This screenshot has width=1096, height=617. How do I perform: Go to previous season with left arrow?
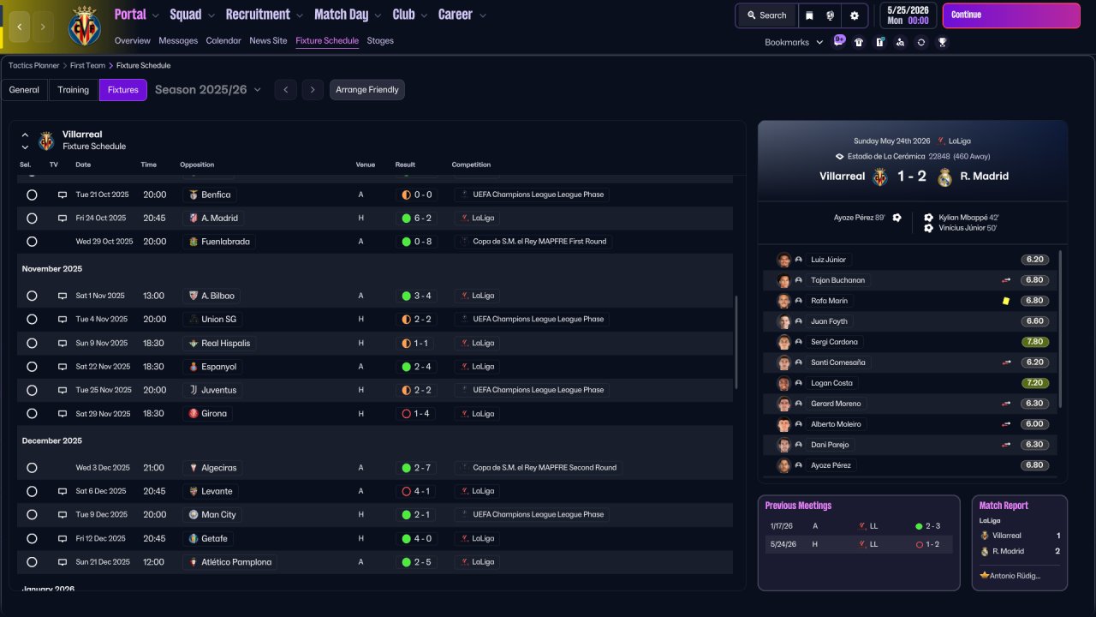tap(286, 90)
